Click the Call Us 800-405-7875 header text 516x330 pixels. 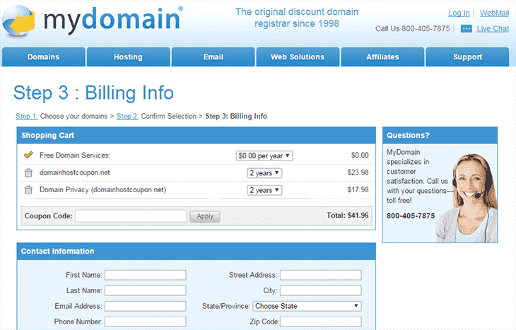412,29
